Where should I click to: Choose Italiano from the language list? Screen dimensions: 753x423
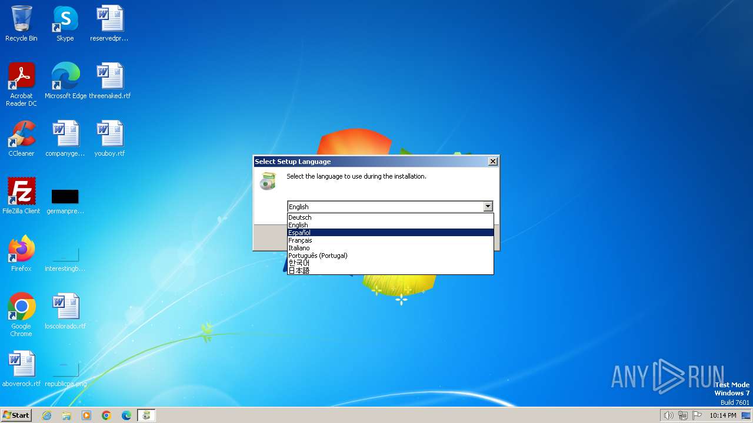click(391, 248)
